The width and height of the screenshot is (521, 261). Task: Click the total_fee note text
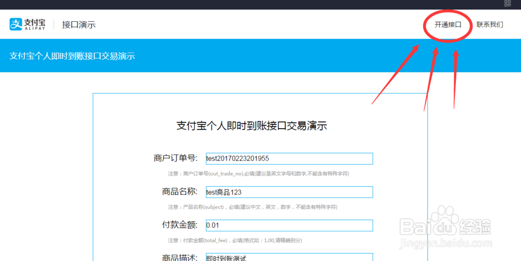tap(235, 240)
